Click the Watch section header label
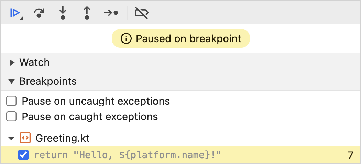361x164 pixels. (x=34, y=62)
